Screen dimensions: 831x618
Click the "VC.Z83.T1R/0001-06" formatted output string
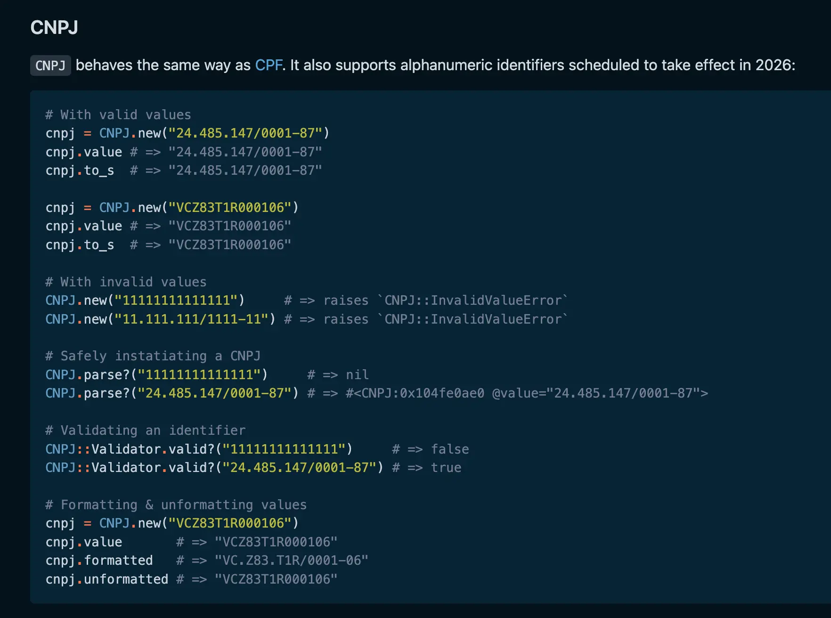point(291,561)
